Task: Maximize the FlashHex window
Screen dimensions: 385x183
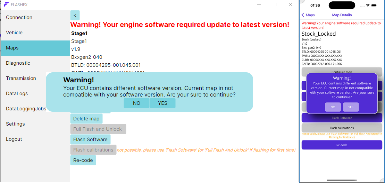Action: (275, 5)
